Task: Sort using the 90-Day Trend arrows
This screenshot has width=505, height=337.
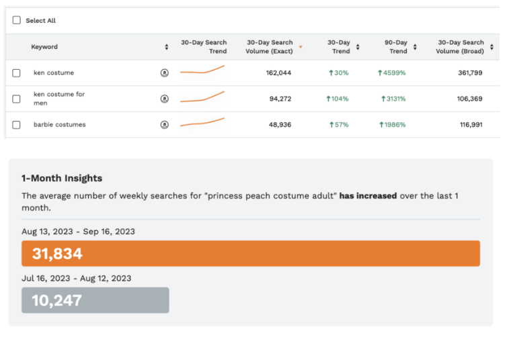Action: 415,47
